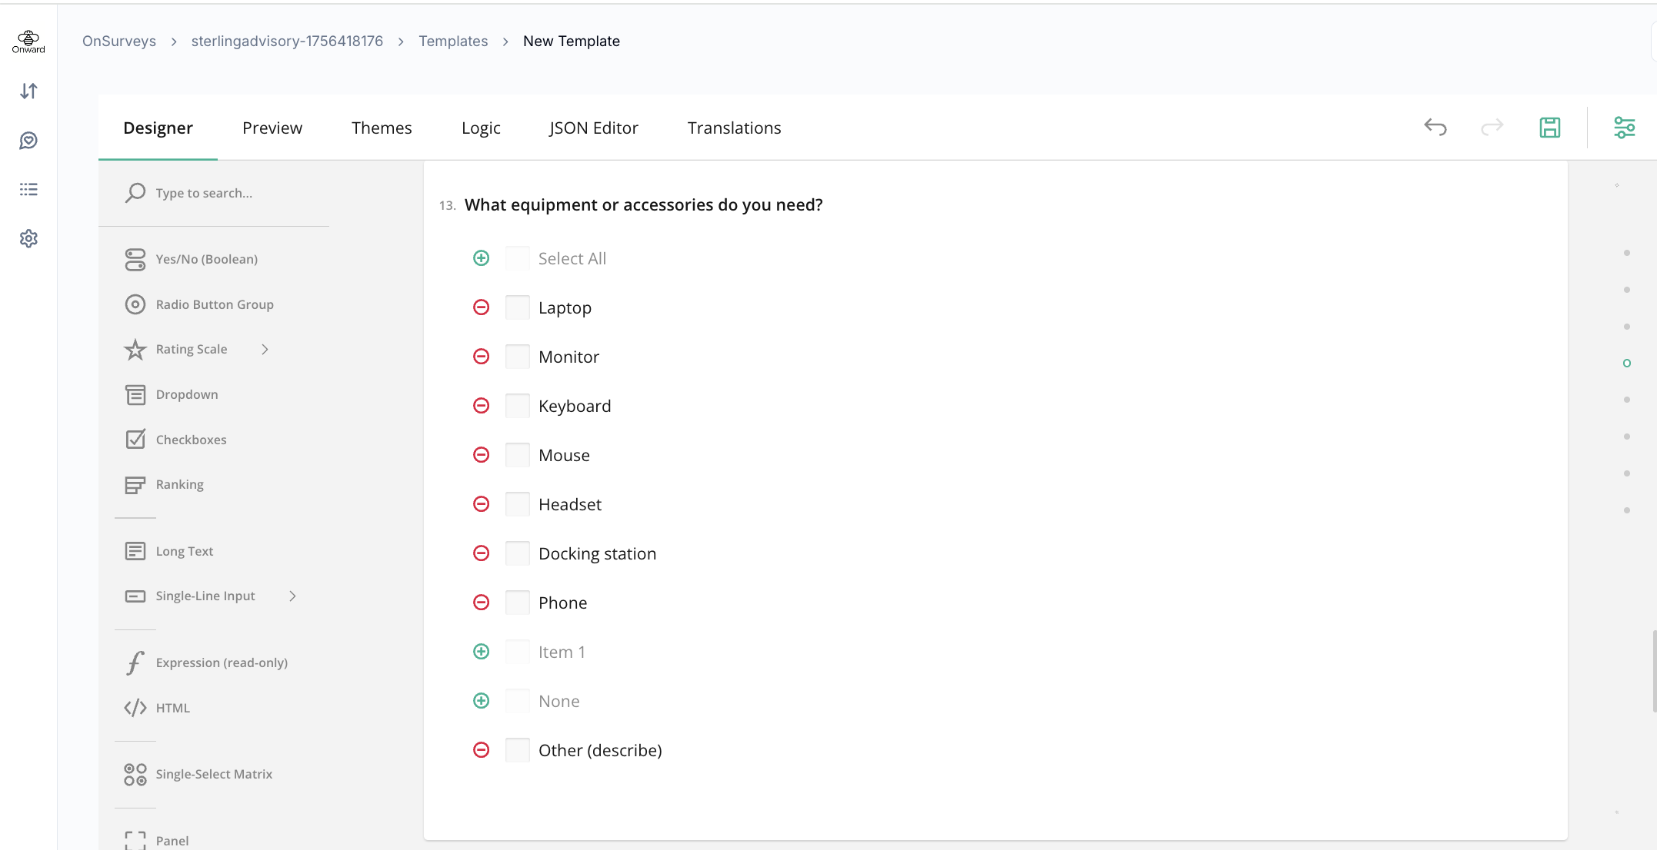Remove the Laptop choice with minus icon

pyautogui.click(x=481, y=307)
